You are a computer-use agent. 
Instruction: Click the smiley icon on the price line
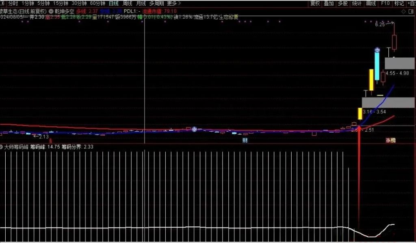[x=194, y=129]
